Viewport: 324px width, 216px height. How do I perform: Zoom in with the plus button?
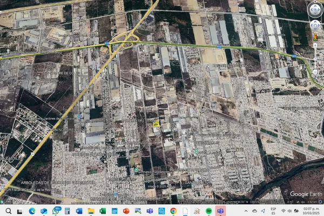click(315, 46)
